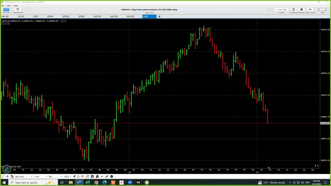This screenshot has height=186, width=331.
Task: Open the 1 min timeframe dropdown
Action: [40, 176]
